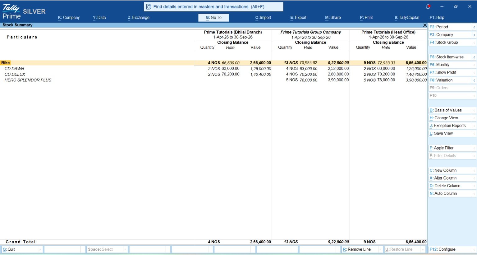Viewport: 477px width, 255px height.
Task: Open the 9: TallyCapital menu
Action: pyautogui.click(x=407, y=18)
